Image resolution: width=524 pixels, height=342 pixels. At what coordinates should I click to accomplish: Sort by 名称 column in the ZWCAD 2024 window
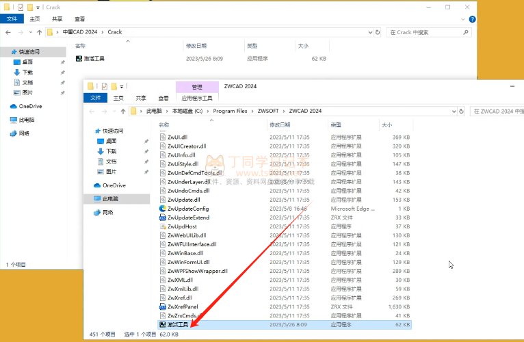[x=163, y=124]
